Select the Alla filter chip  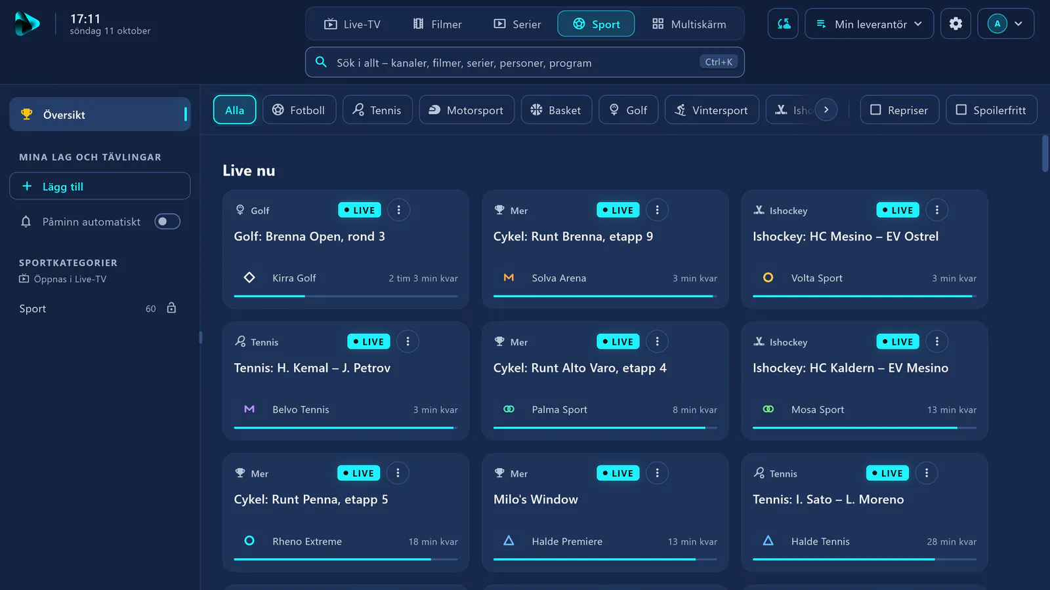pos(234,110)
